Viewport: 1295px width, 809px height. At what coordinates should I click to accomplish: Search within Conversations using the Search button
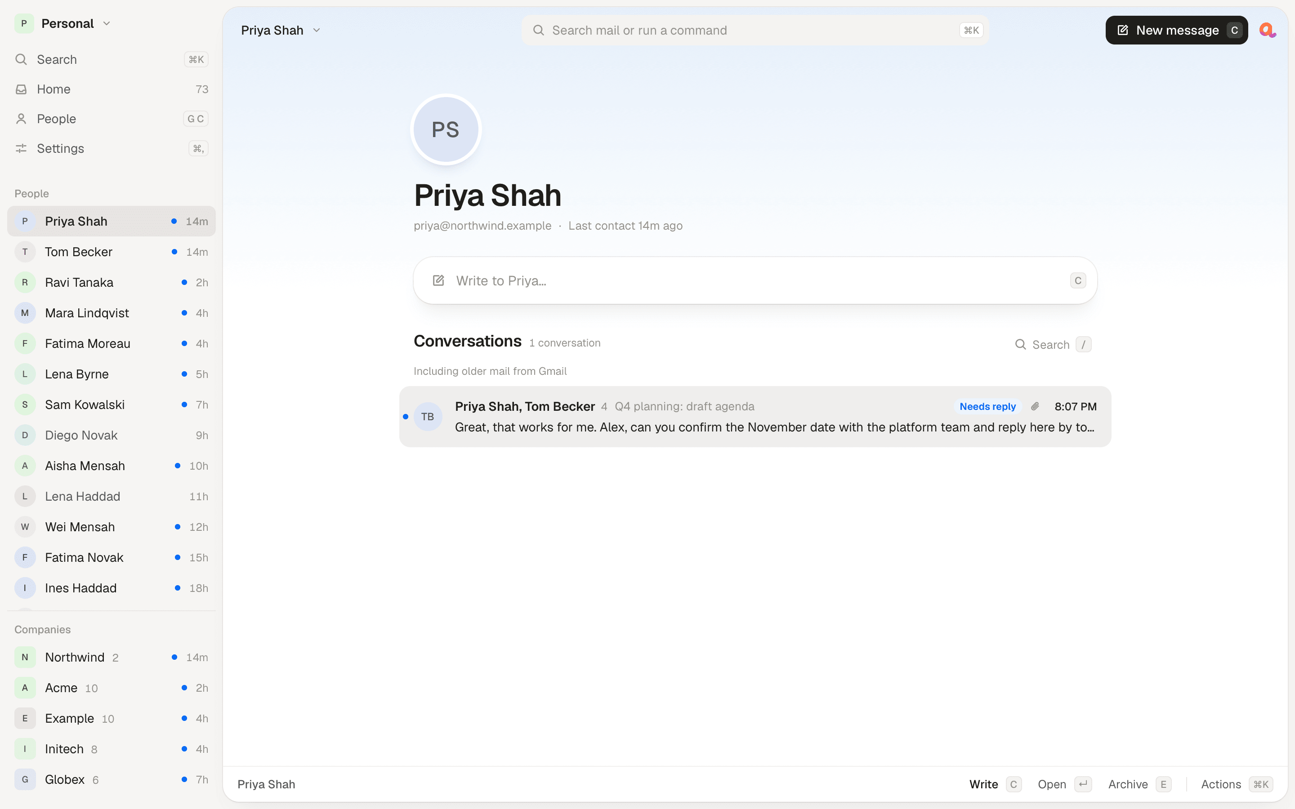coord(1053,345)
